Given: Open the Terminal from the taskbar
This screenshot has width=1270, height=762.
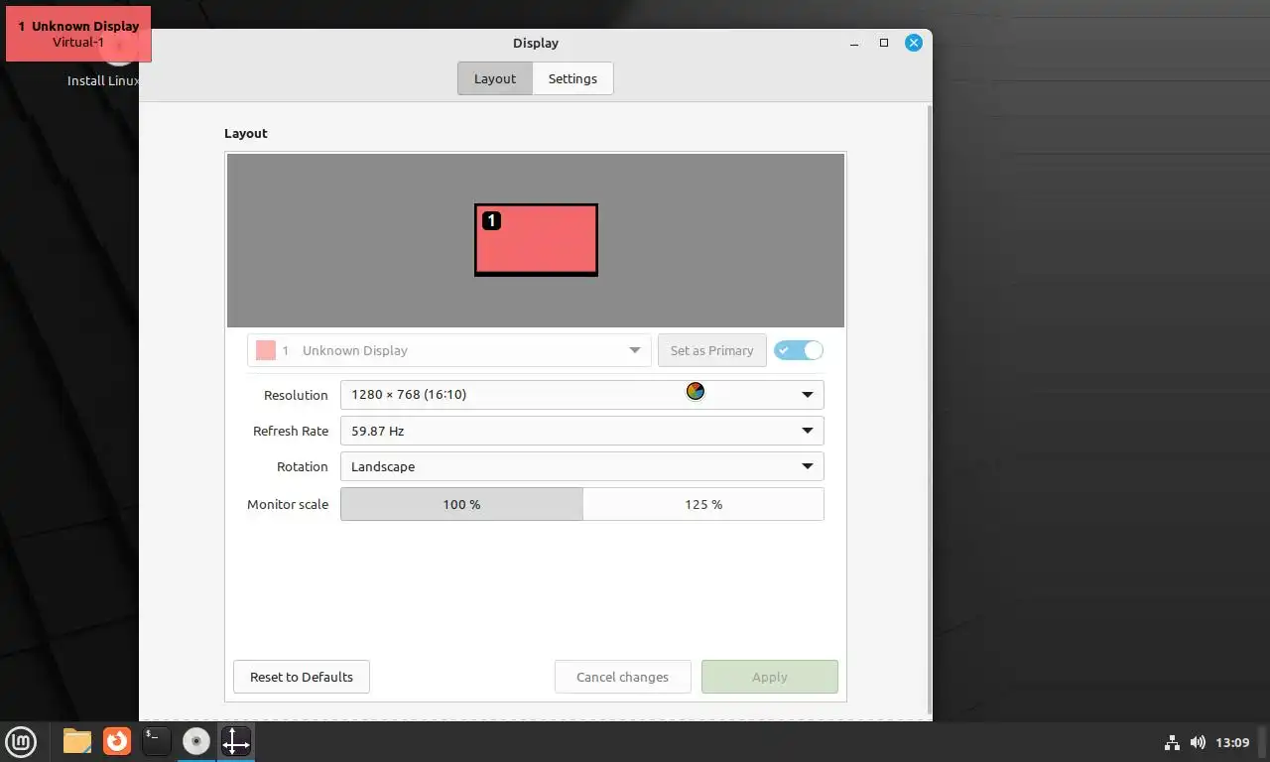Looking at the screenshot, I should (x=157, y=741).
